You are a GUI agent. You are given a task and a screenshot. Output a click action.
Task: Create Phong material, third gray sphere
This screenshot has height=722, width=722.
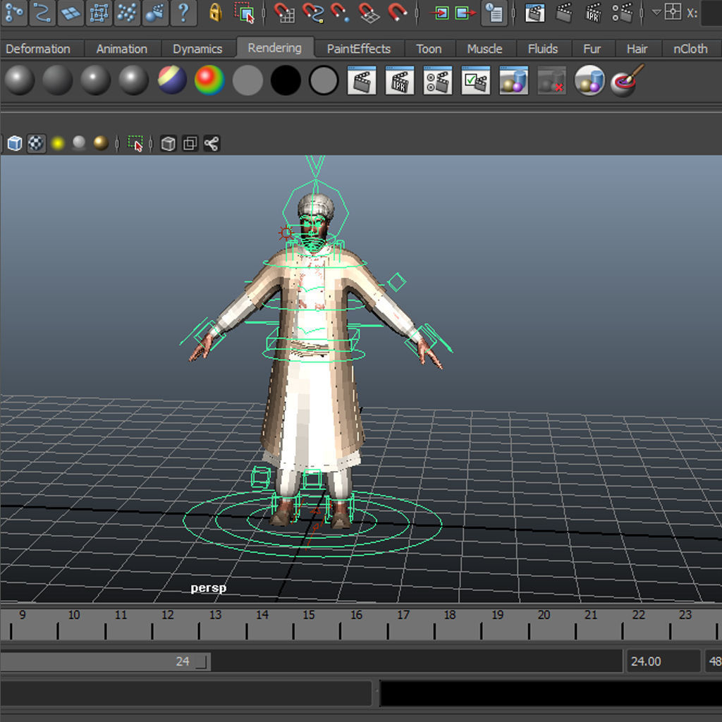point(95,80)
